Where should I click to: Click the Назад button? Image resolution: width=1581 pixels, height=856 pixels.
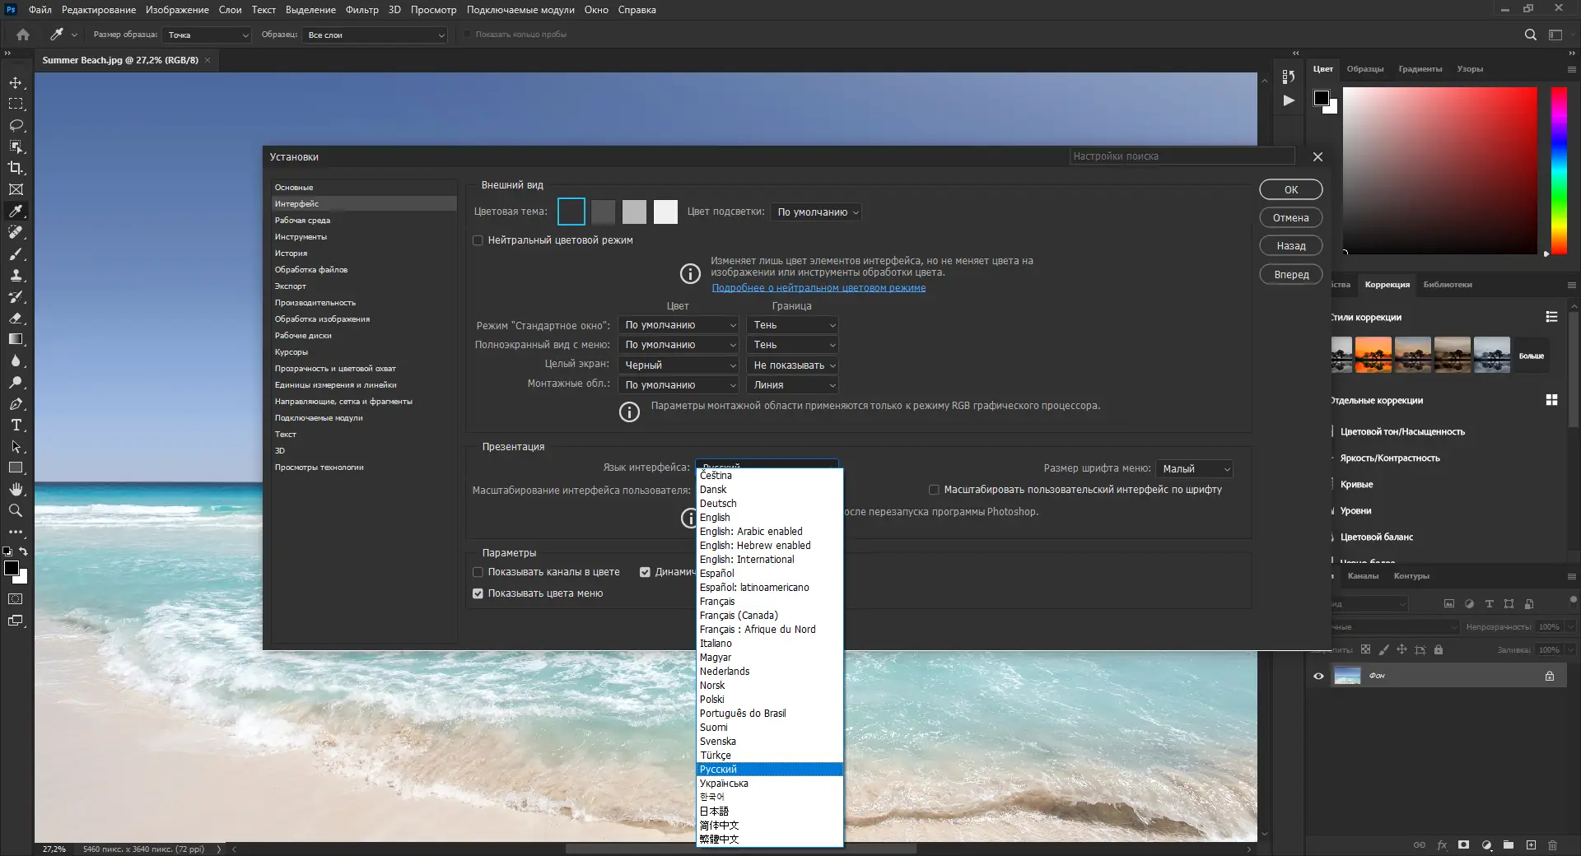click(x=1291, y=246)
